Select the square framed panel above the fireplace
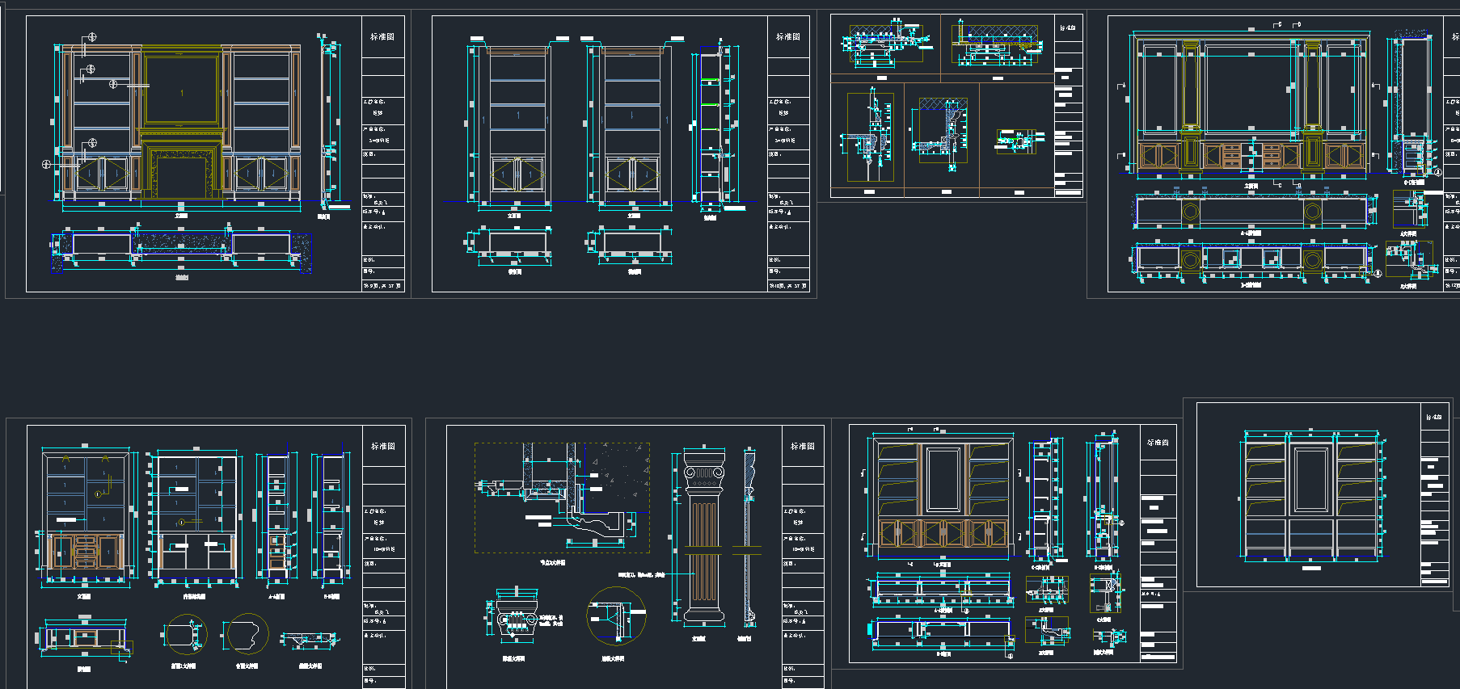This screenshot has height=689, width=1460. pyautogui.click(x=181, y=89)
